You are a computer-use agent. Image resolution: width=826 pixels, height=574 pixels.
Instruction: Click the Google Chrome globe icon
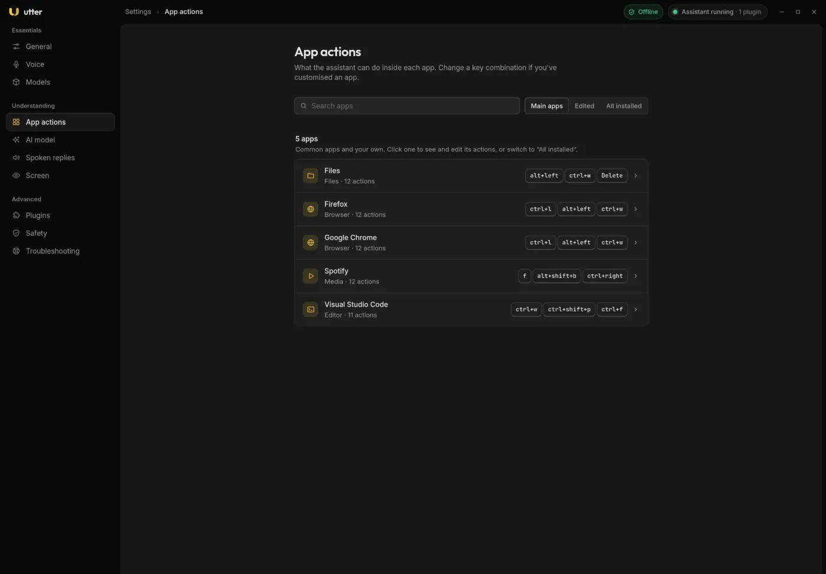pos(310,242)
